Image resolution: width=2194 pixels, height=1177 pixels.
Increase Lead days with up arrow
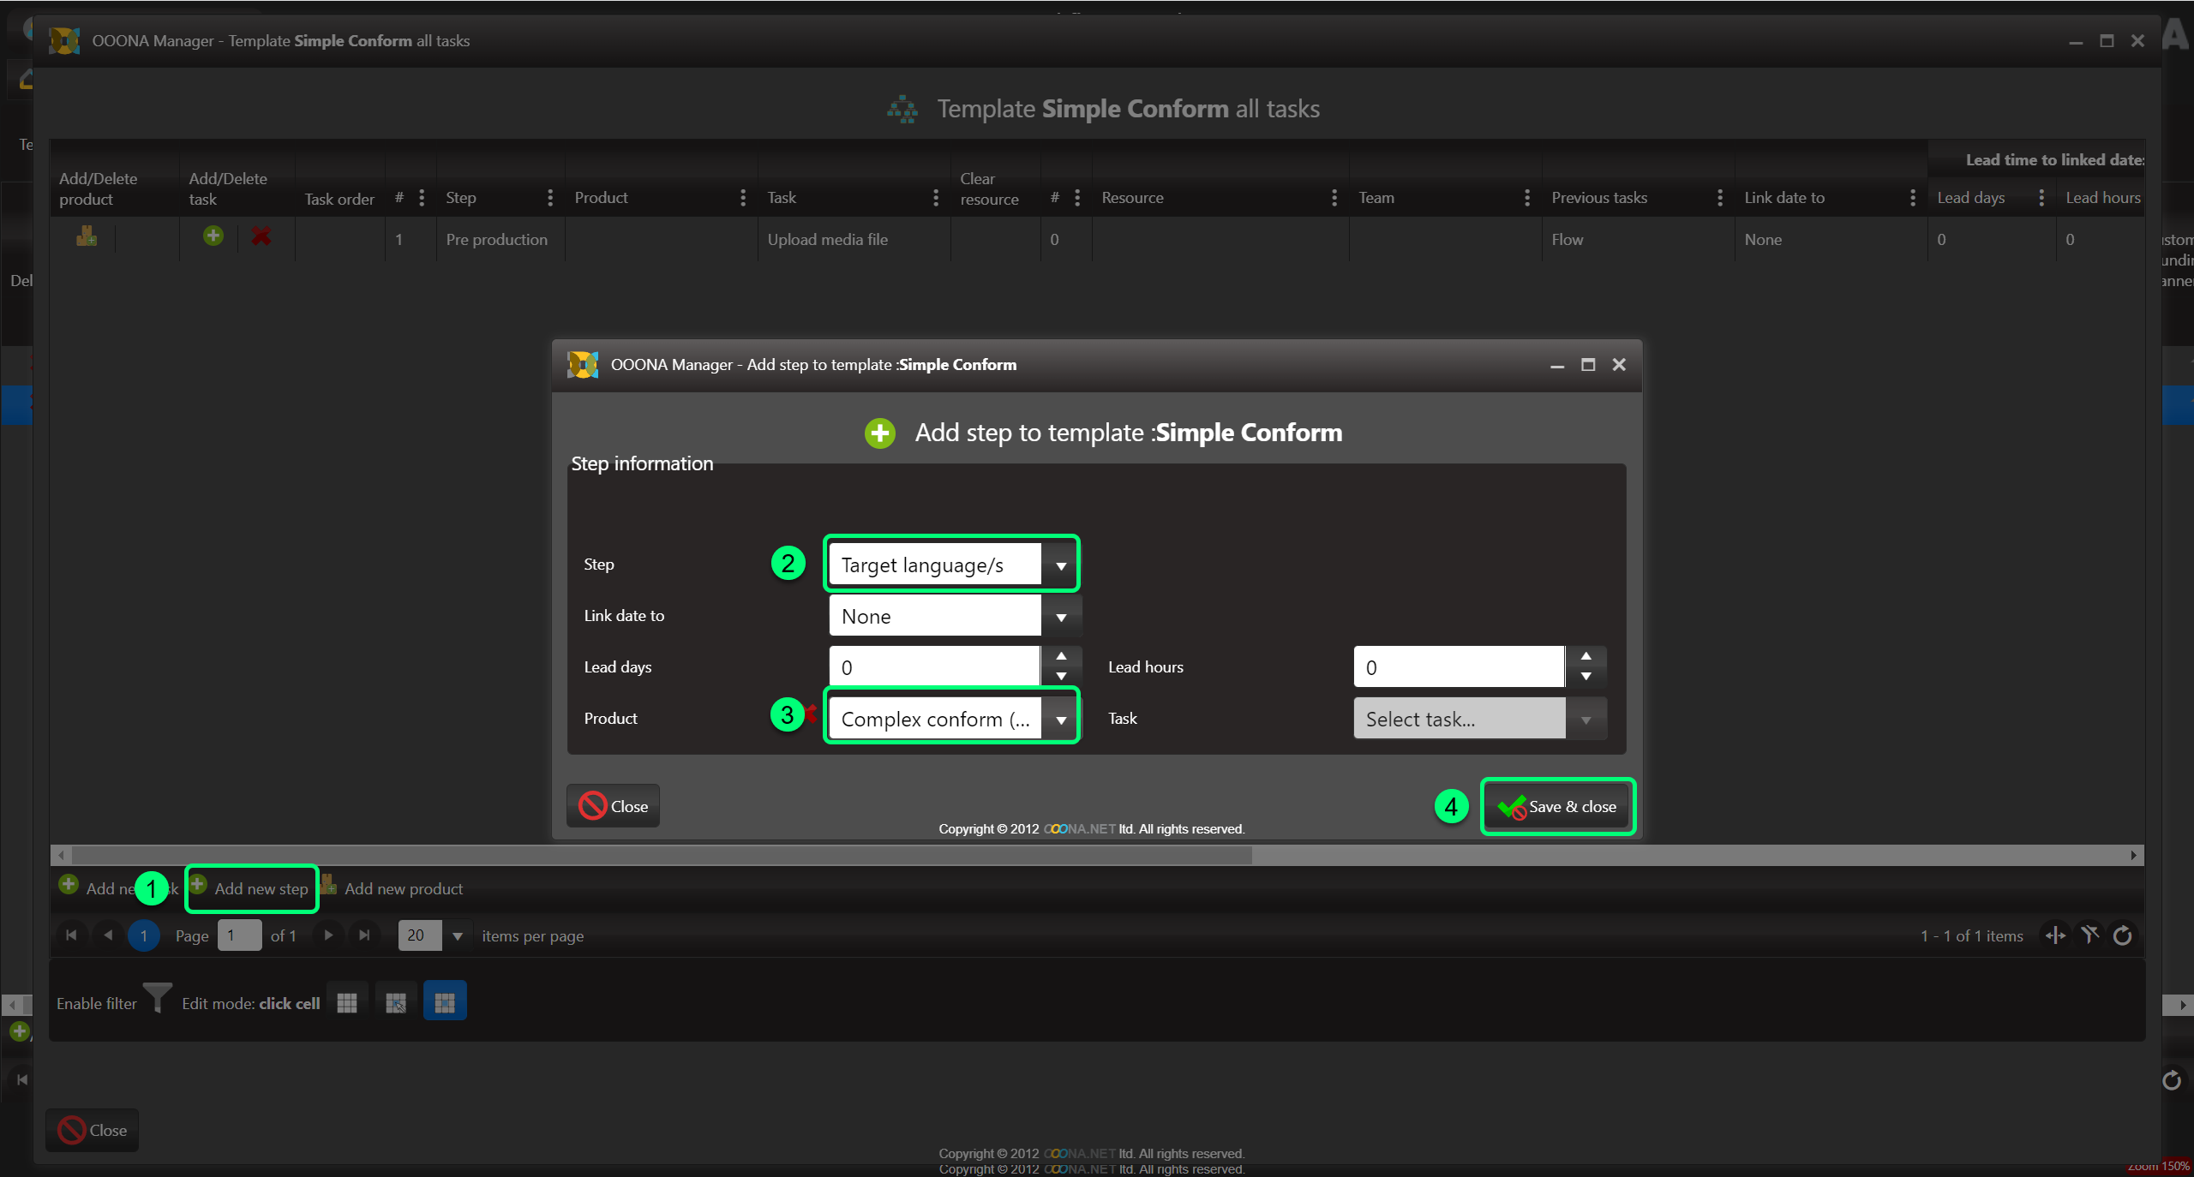click(x=1061, y=656)
